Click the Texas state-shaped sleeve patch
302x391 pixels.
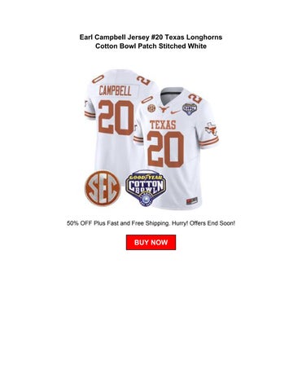coord(211,129)
